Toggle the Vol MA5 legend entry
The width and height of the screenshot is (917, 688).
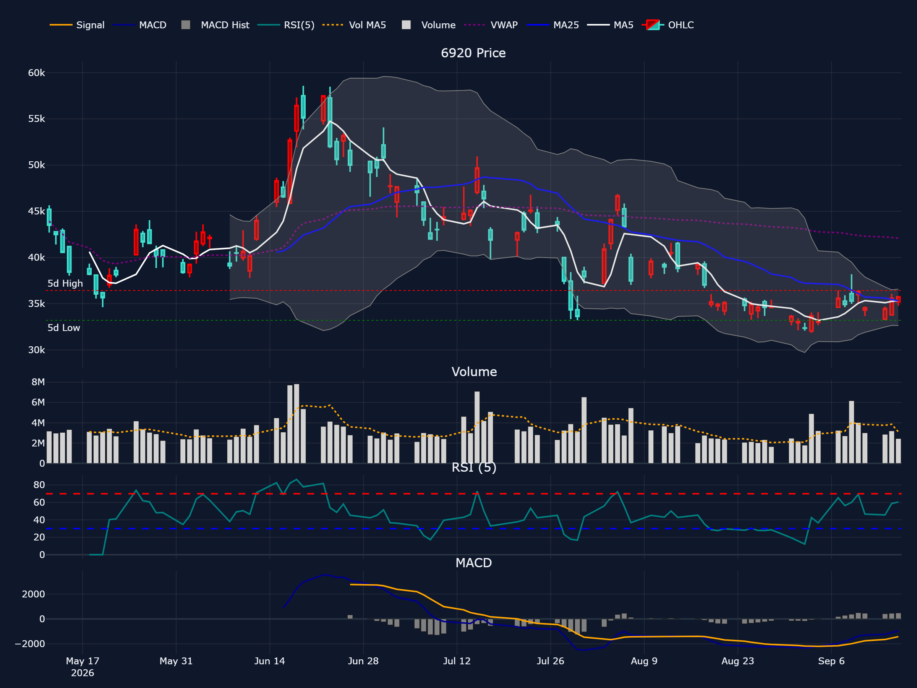(x=354, y=25)
